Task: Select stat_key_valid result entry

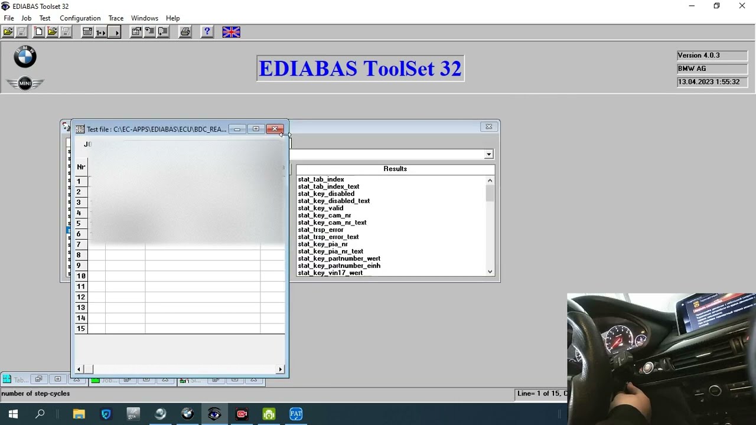Action: pyautogui.click(x=320, y=208)
